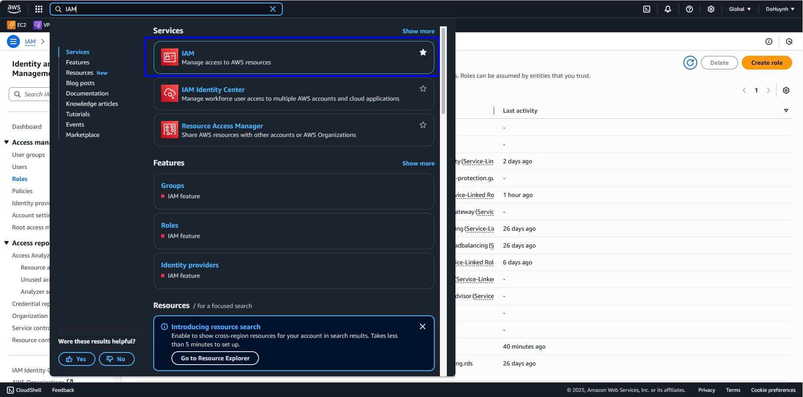
Task: Open the help question mark menu
Action: click(x=689, y=9)
